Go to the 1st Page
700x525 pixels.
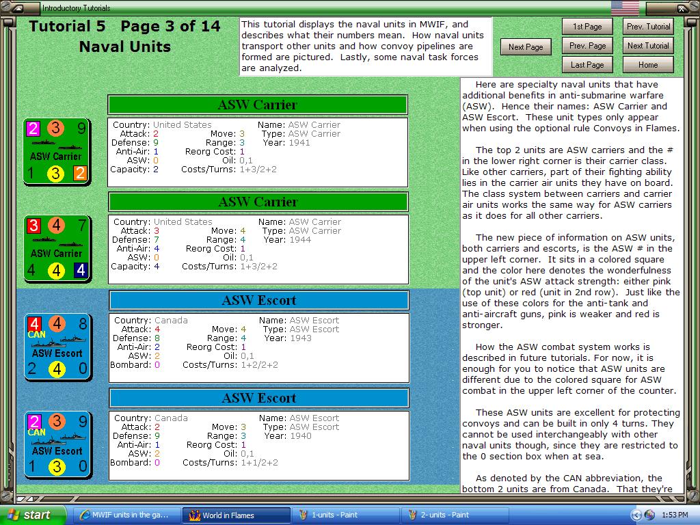587,27
